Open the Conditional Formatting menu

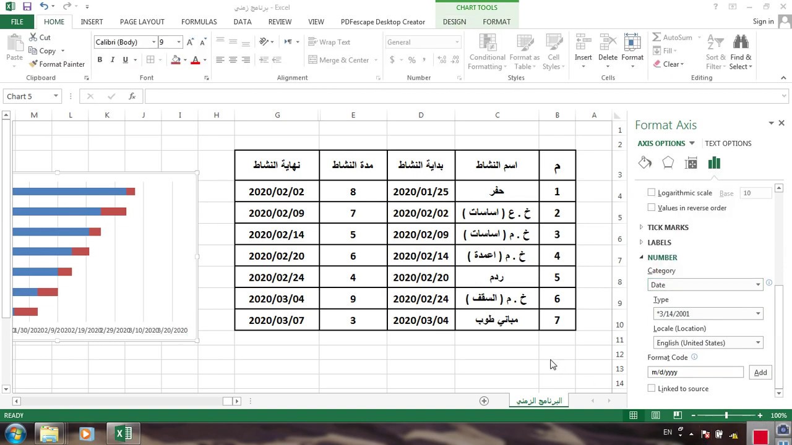click(488, 52)
